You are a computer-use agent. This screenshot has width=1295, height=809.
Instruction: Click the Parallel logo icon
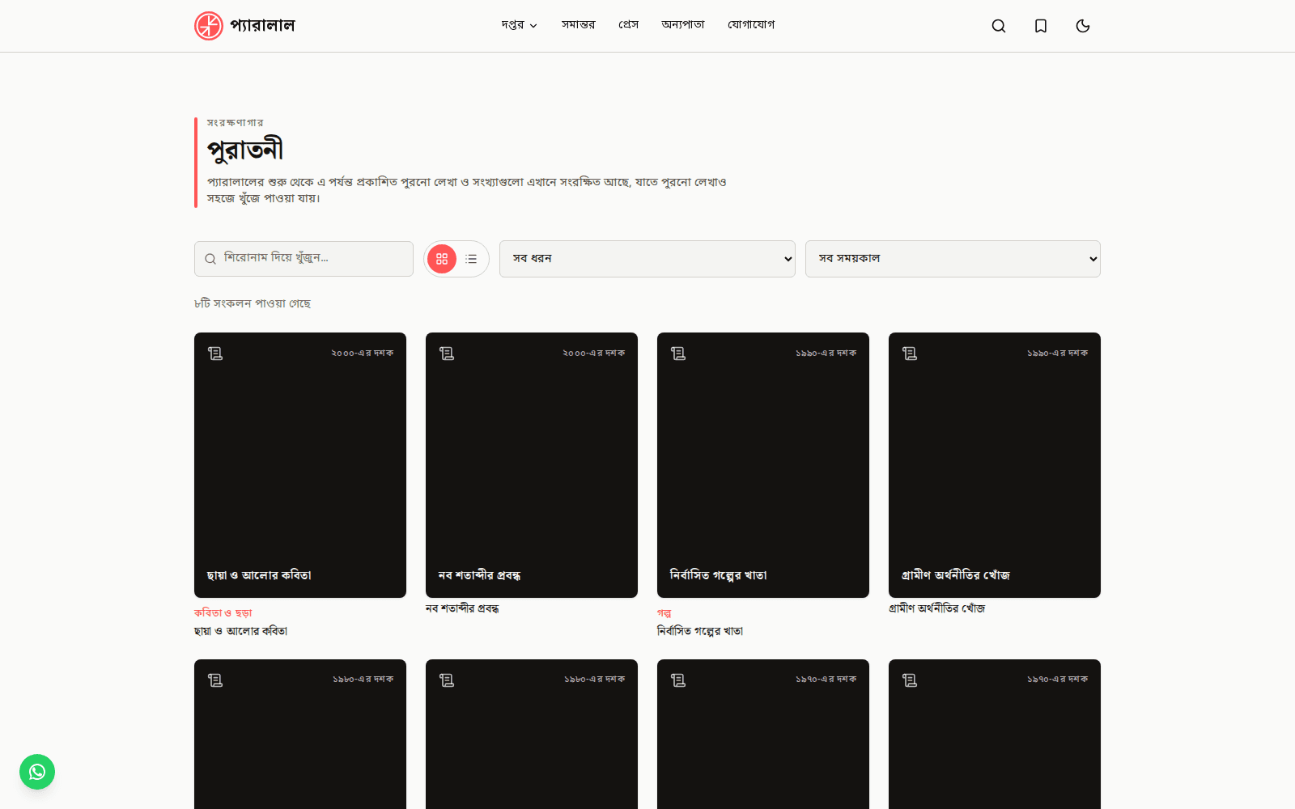pyautogui.click(x=209, y=26)
